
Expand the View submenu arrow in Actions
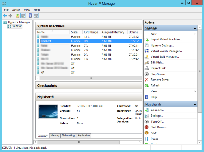pos(195,91)
